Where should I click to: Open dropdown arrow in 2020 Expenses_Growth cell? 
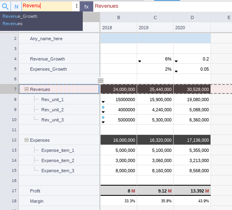pyautogui.click(x=176, y=71)
